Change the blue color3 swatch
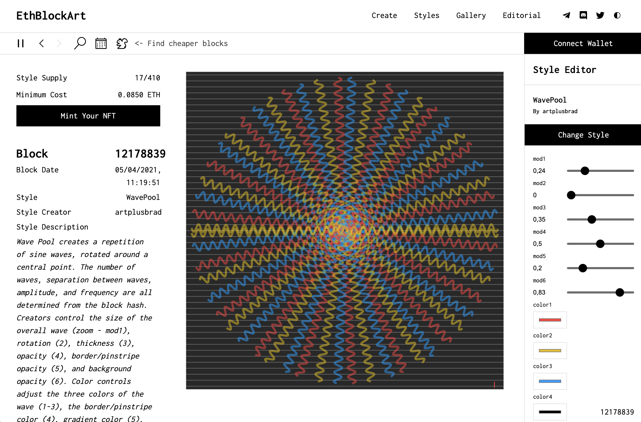Image resolution: width=641 pixels, height=422 pixels. tap(550, 381)
